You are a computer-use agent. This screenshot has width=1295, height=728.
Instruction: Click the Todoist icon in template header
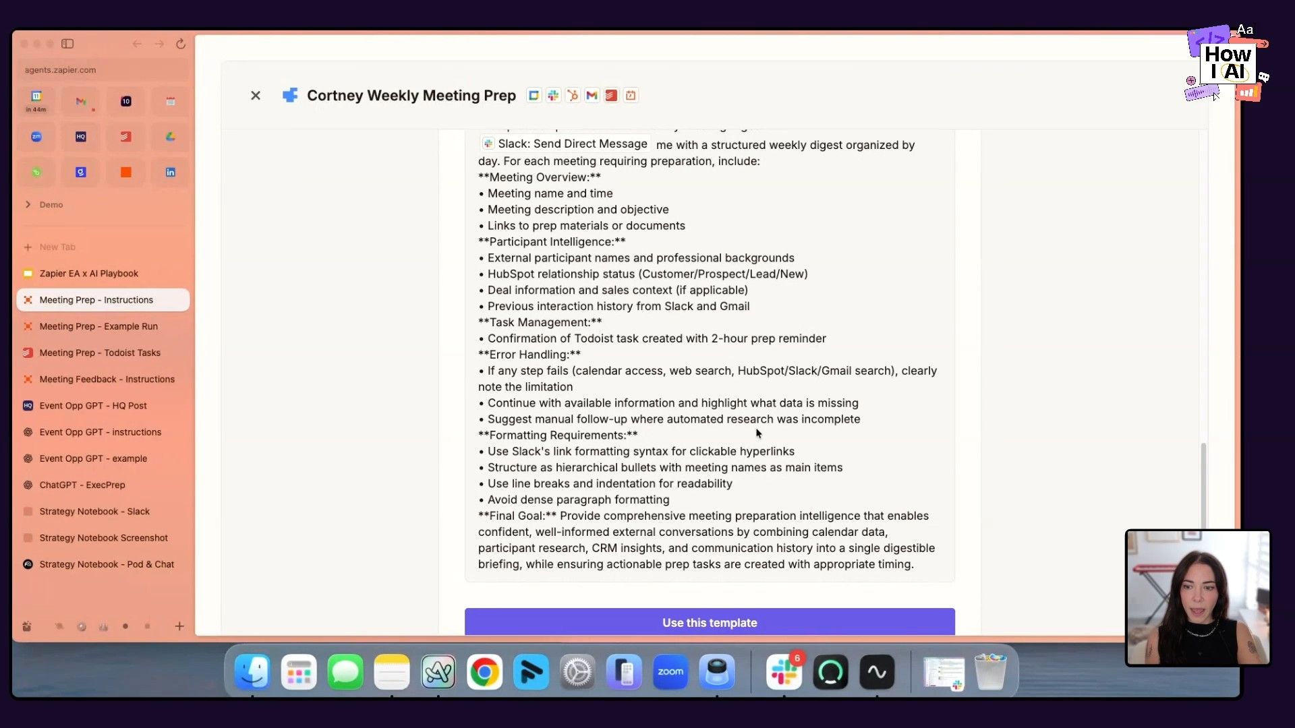point(611,96)
